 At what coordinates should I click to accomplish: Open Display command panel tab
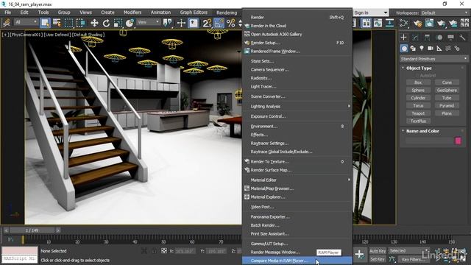[450, 38]
